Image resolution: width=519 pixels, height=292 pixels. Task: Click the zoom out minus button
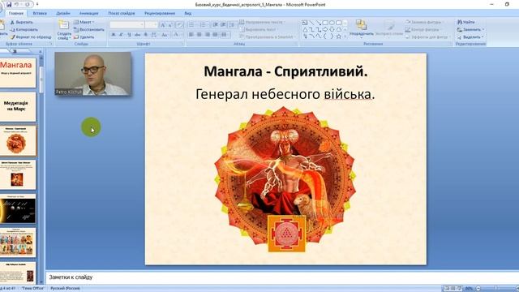pos(478,289)
